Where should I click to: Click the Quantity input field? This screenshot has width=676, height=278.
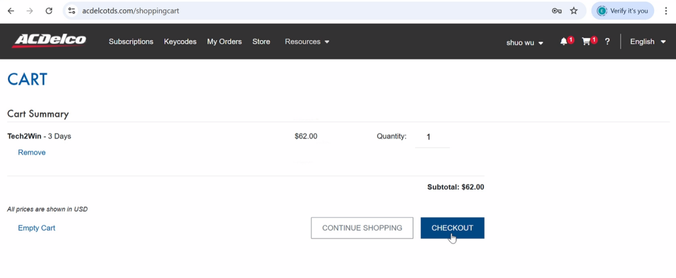coord(432,137)
